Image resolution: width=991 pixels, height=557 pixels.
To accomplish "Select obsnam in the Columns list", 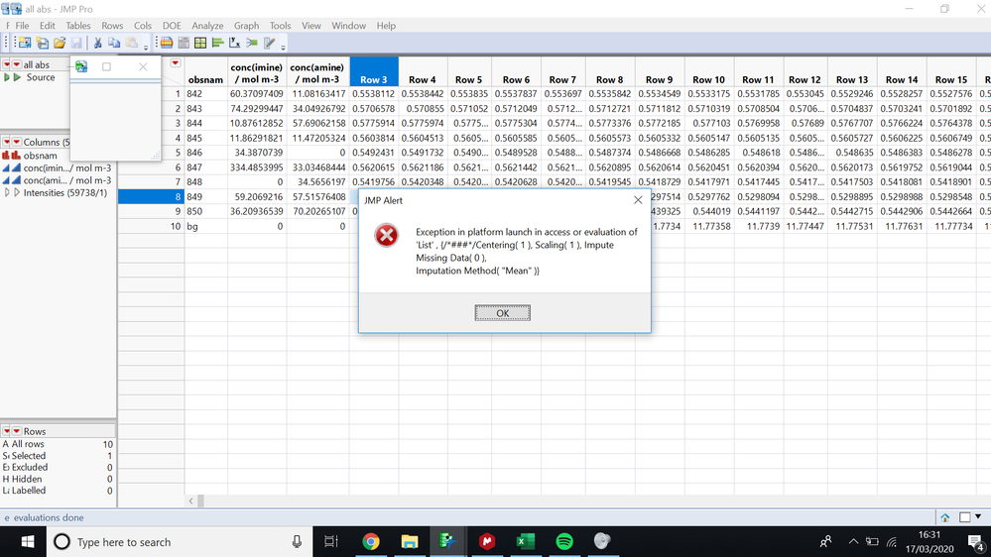I will pyautogui.click(x=41, y=156).
